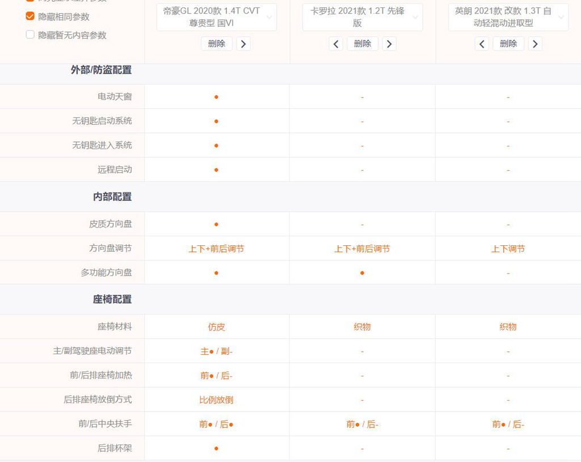Click the 无钥匙启动系统 row label
581x462 pixels.
[x=102, y=120]
